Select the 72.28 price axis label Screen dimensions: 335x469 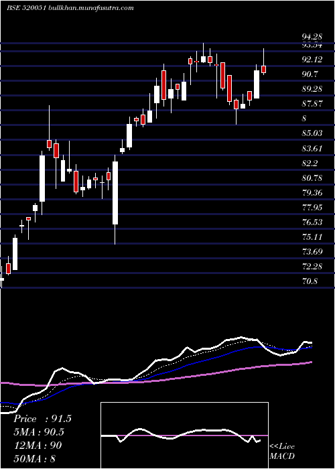[x=312, y=267]
